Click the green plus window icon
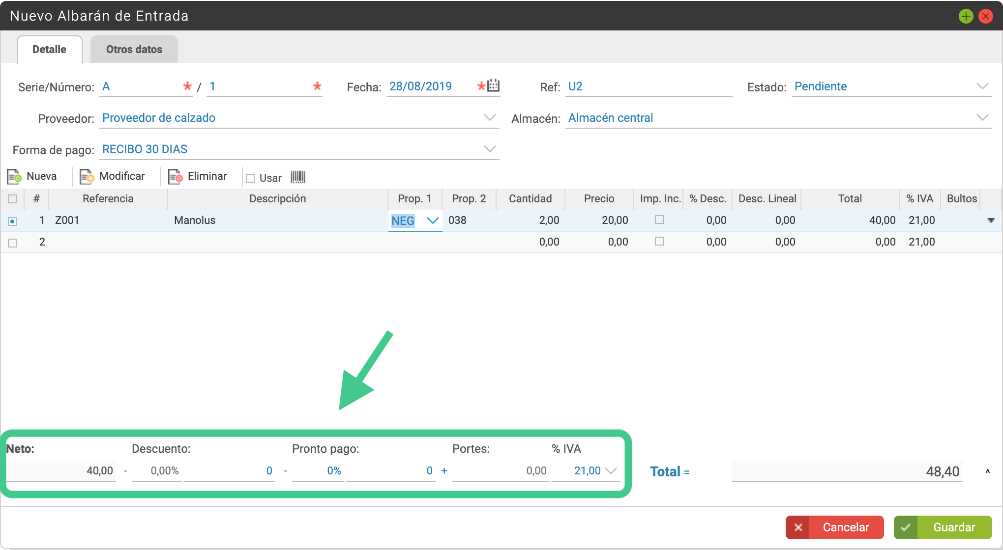Image resolution: width=1003 pixels, height=550 pixels. point(966,16)
